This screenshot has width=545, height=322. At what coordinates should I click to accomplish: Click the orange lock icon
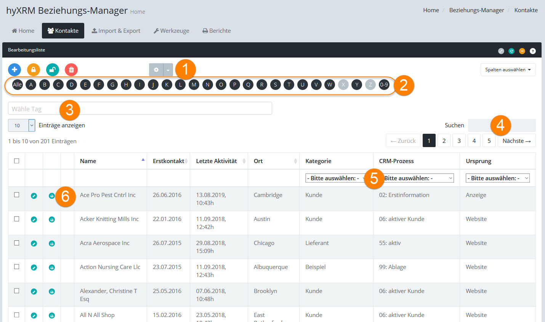coord(34,69)
